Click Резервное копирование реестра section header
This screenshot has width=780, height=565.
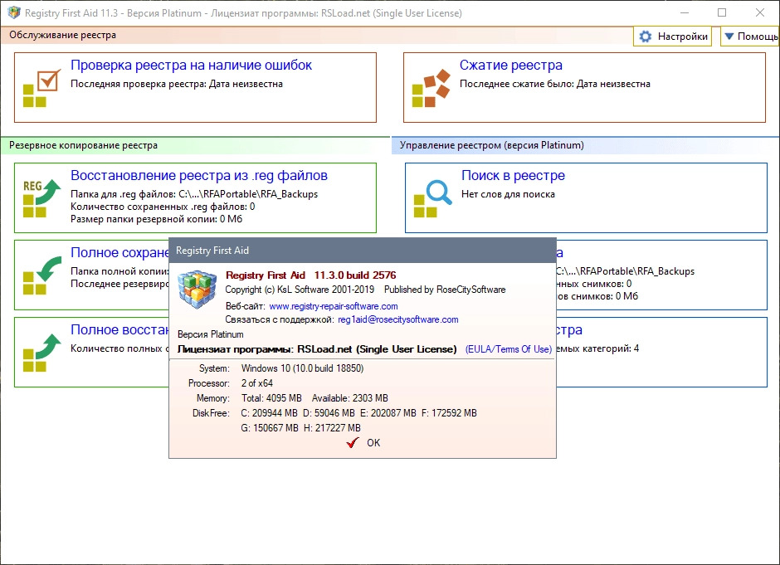coord(83,145)
